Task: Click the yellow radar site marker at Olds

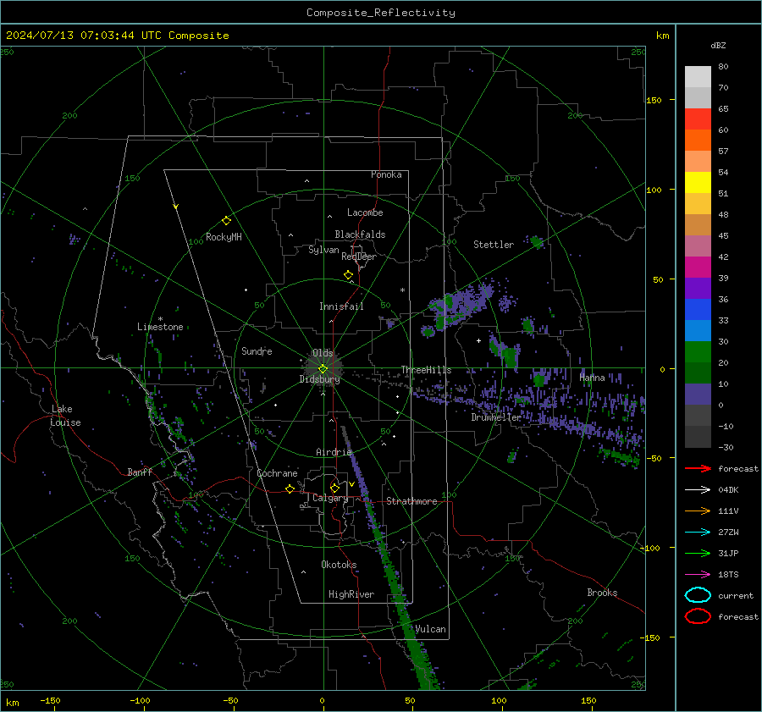Action: pos(323,368)
